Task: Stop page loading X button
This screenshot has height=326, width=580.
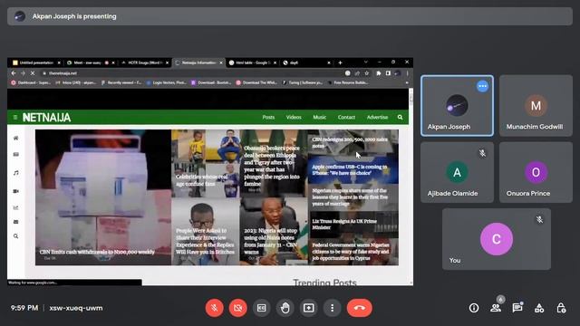Action: click(x=33, y=73)
